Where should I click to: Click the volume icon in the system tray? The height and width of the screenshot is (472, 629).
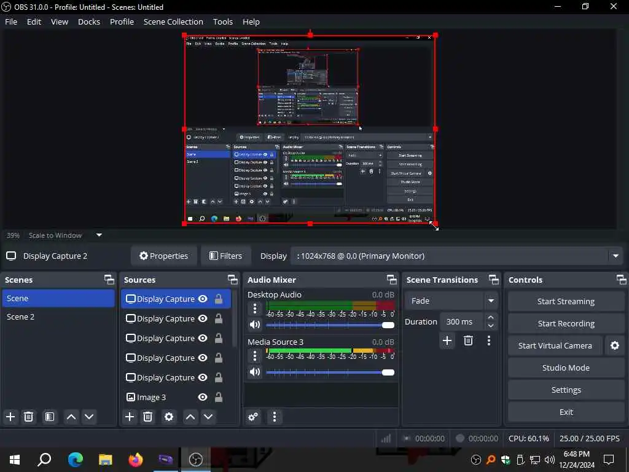pyautogui.click(x=550, y=460)
